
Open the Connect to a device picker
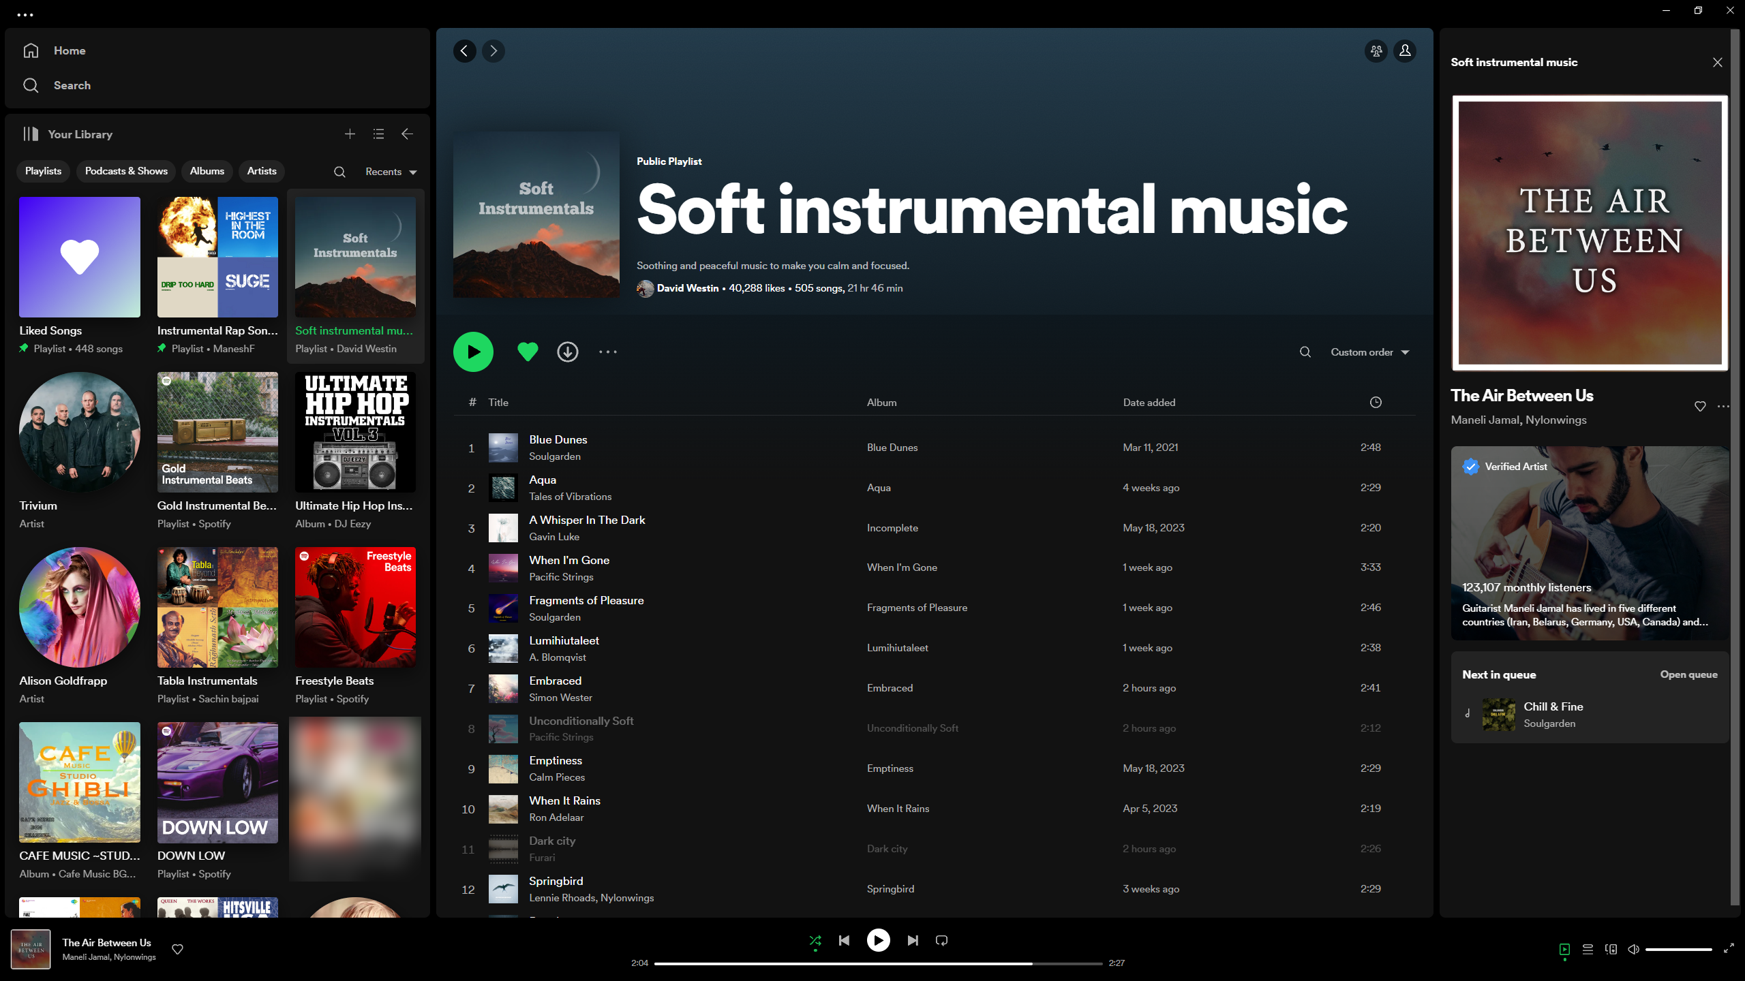1611,948
